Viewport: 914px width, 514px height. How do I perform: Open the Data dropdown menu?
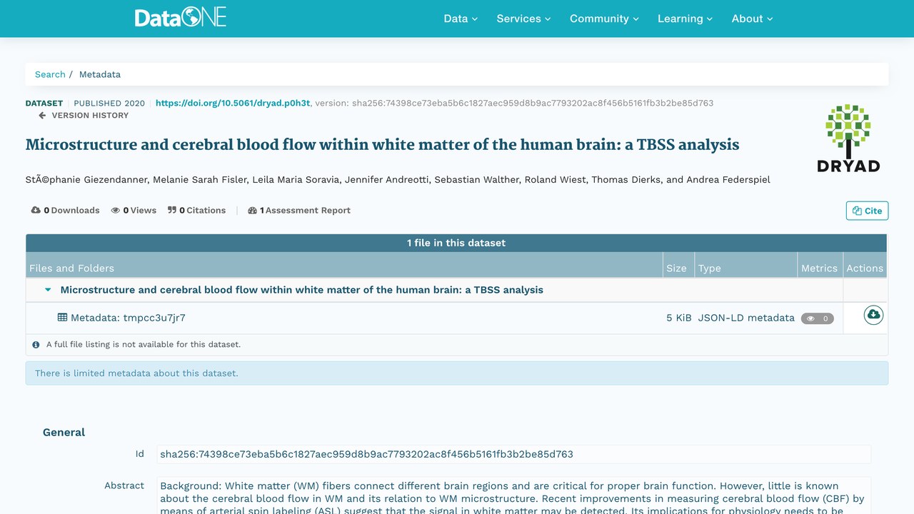[x=461, y=19]
